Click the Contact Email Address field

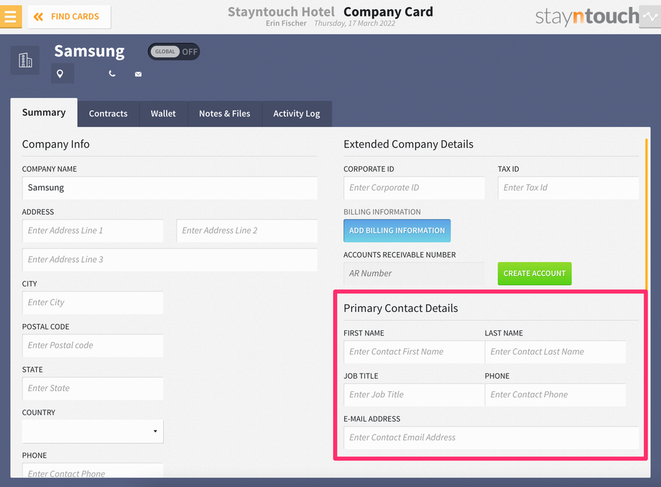click(491, 437)
